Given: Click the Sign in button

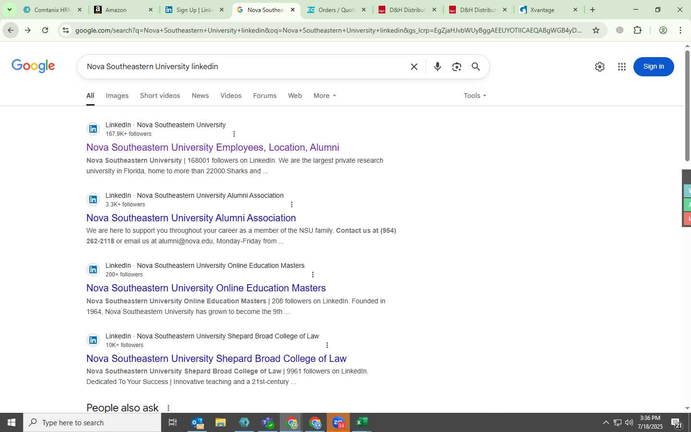Looking at the screenshot, I should pyautogui.click(x=654, y=67).
